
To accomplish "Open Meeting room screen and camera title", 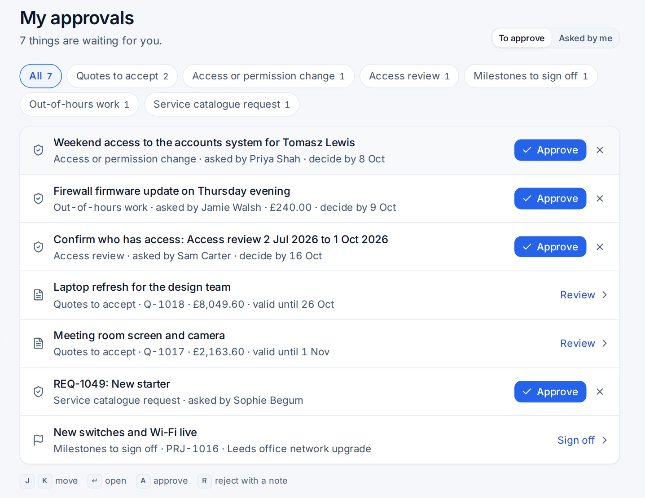I will pos(139,336).
